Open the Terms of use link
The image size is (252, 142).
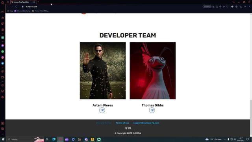(122, 123)
